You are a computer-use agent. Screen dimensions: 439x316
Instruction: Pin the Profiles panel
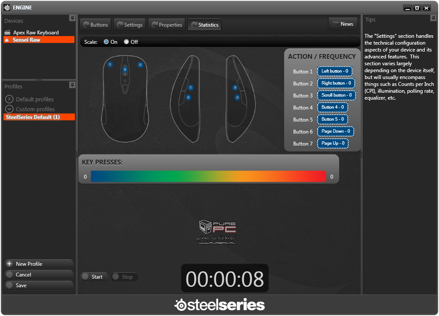click(72, 85)
